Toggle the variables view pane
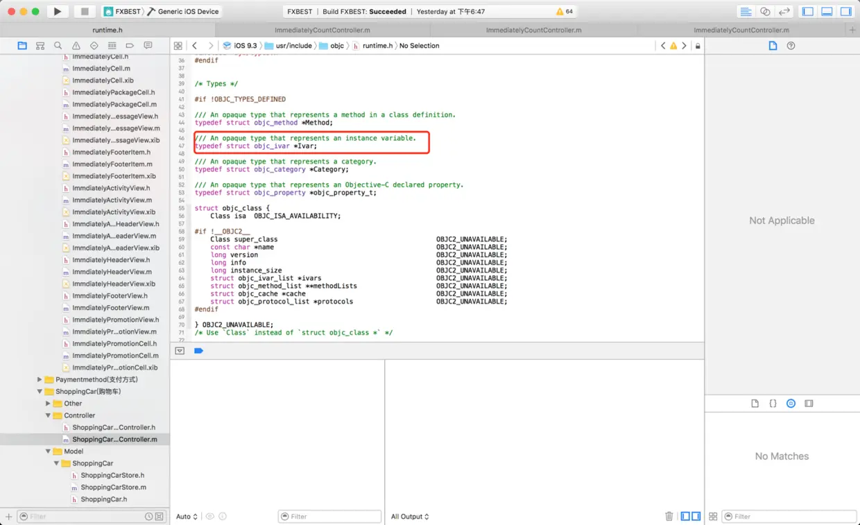Image resolution: width=860 pixels, height=525 pixels. (685, 516)
